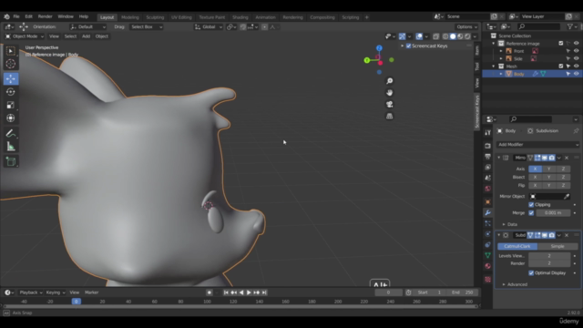Click the zoom viewport magnifier icon
The width and height of the screenshot is (583, 328).
tap(389, 81)
